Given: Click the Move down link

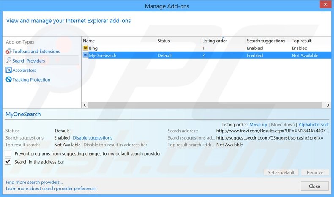Looking at the screenshot, I should pos(283,125).
